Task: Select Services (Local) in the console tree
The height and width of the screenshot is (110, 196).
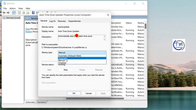Action: point(13,18)
